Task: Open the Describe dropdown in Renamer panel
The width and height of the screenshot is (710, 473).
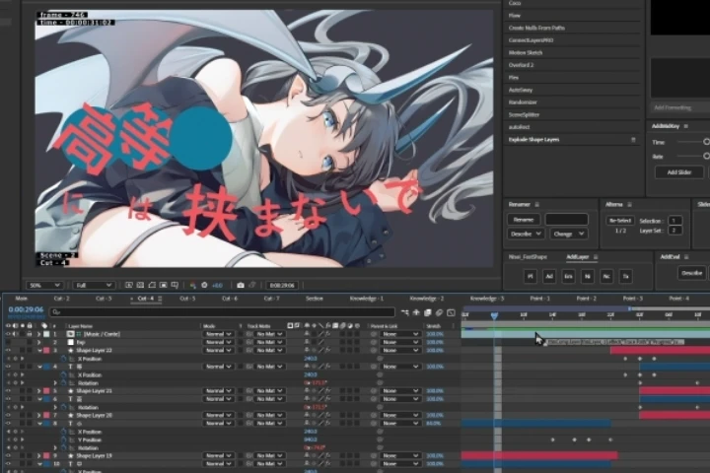Action: point(526,234)
